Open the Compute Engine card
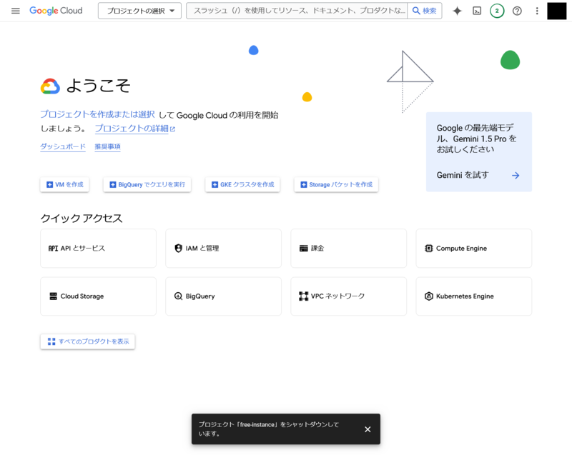Viewport: 572px width, 455px height. point(474,249)
